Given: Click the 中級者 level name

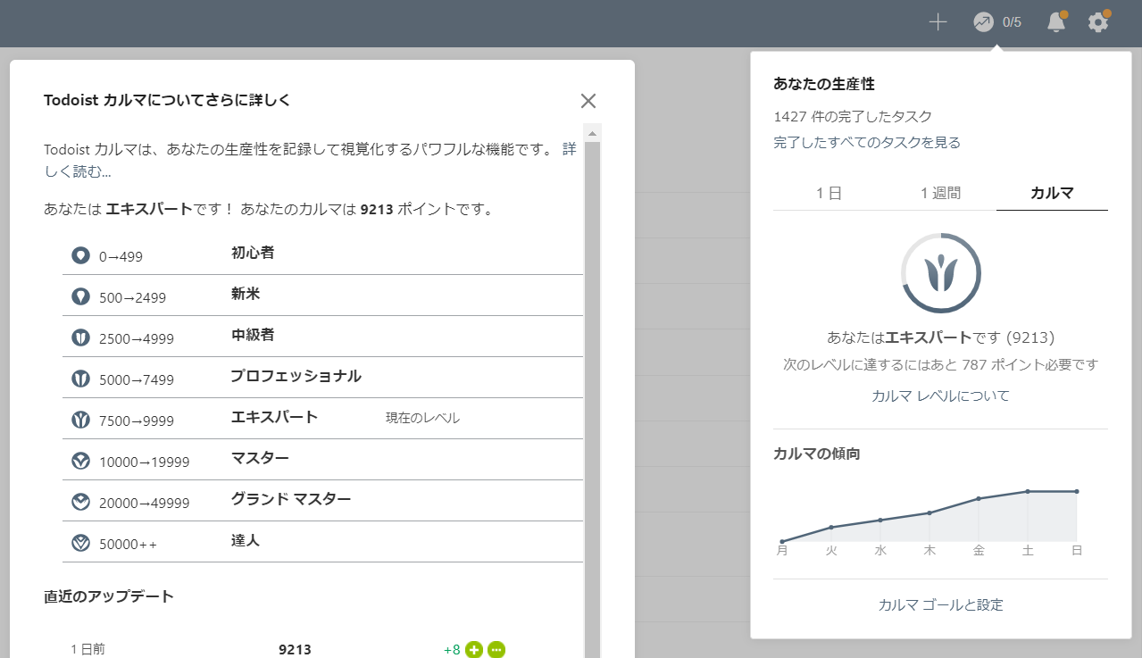Looking at the screenshot, I should (x=253, y=335).
